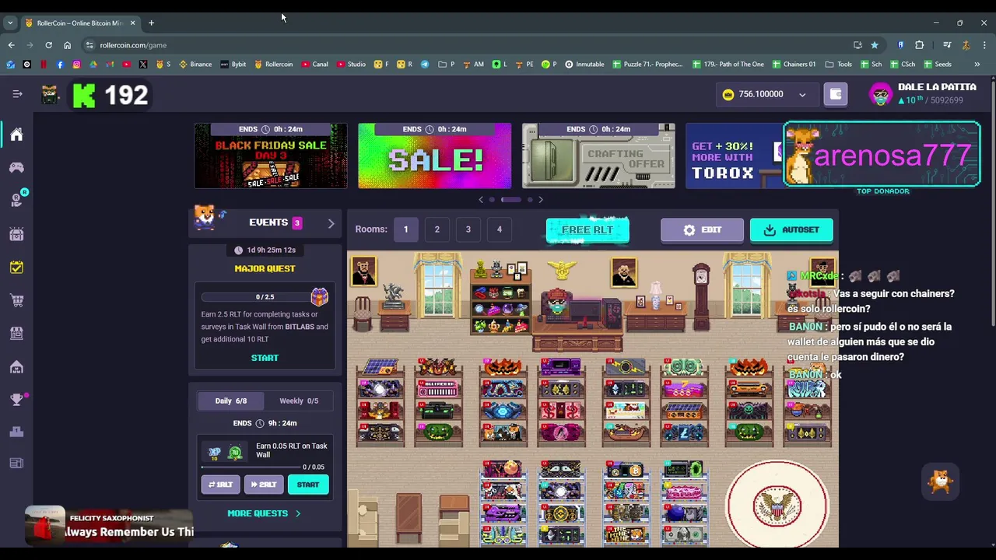This screenshot has width=996, height=560.
Task: Select the Daily 6/8 quests tab
Action: (x=231, y=401)
